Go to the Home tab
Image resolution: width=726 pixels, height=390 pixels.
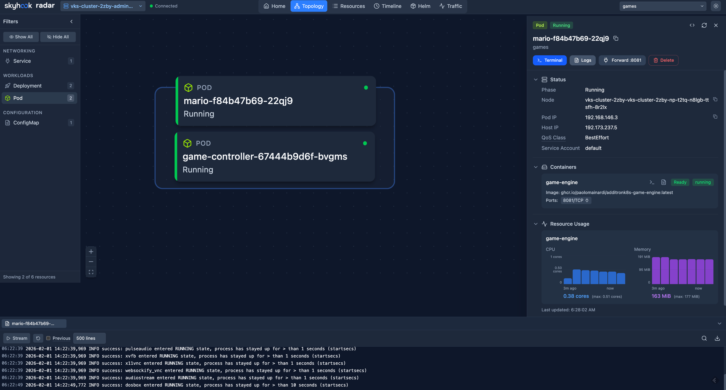pyautogui.click(x=274, y=6)
